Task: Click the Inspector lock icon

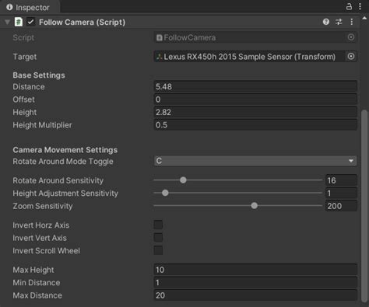Action: pos(349,6)
